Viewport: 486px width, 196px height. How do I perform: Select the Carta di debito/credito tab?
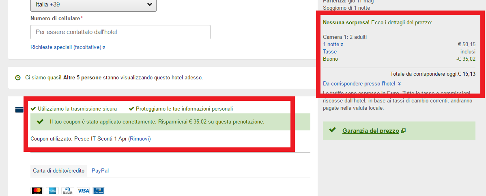tap(58, 170)
